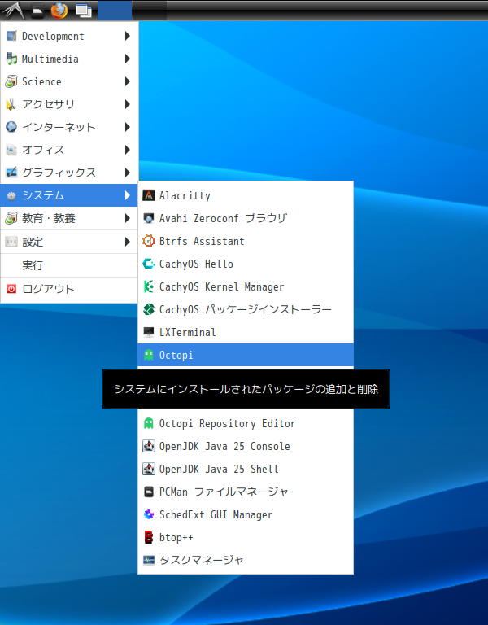
Task: Open the 教育・教養 menu category
Action: [69, 218]
